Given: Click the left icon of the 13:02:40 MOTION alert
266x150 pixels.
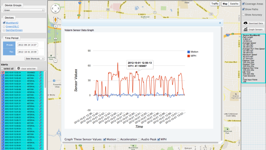Looking at the screenshot, I should coord(2,78).
